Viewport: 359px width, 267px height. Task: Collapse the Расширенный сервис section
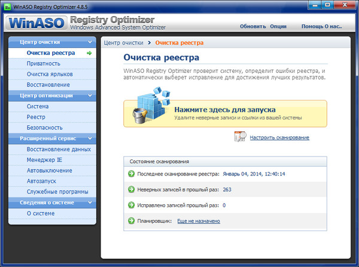point(90,139)
